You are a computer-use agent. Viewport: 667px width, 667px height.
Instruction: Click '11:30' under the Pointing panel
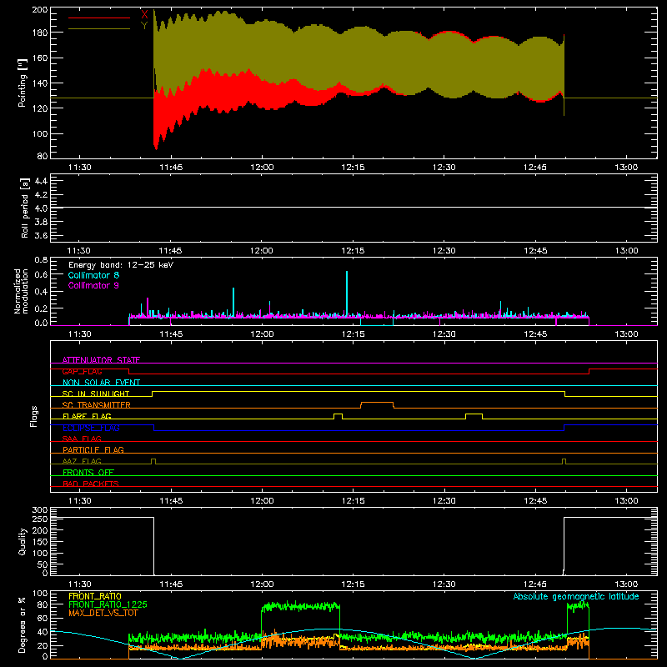click(x=79, y=168)
